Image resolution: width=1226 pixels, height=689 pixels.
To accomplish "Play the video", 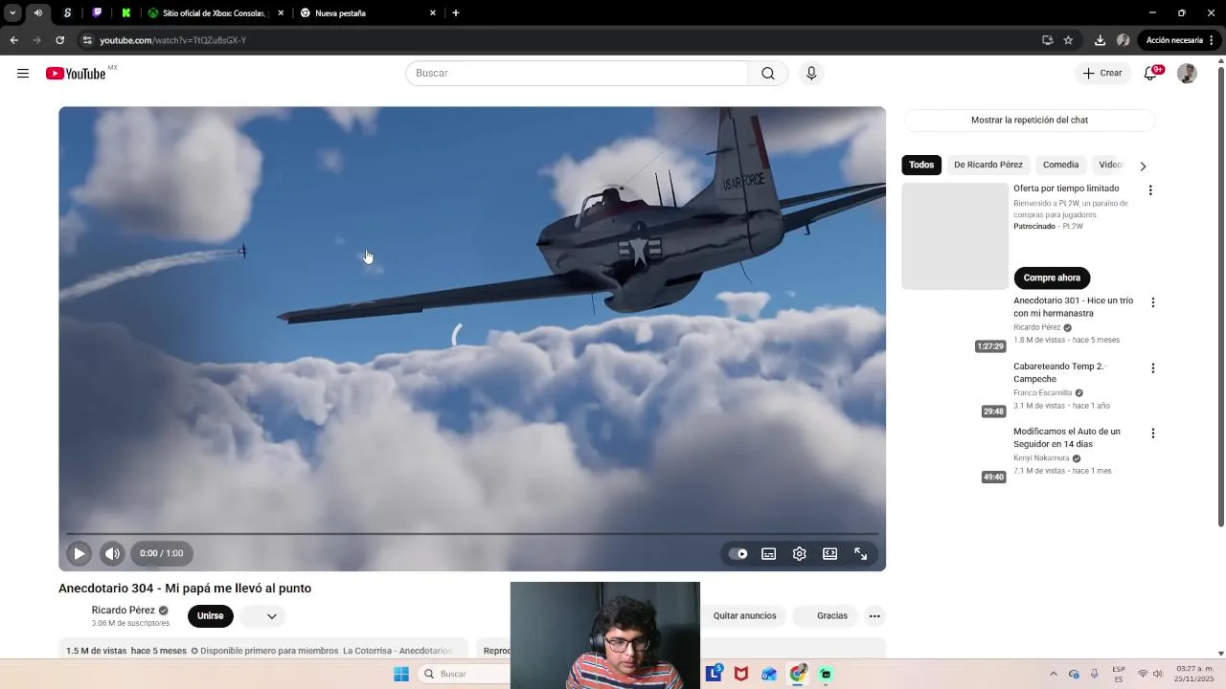I will pos(79,553).
